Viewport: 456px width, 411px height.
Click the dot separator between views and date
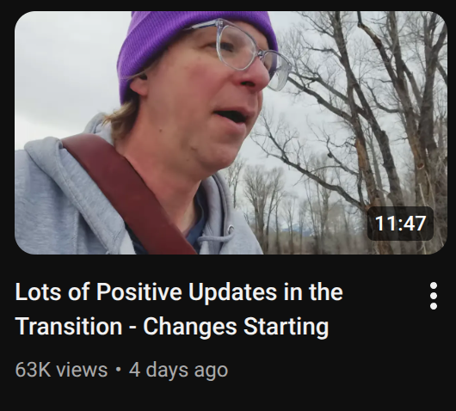(x=118, y=370)
